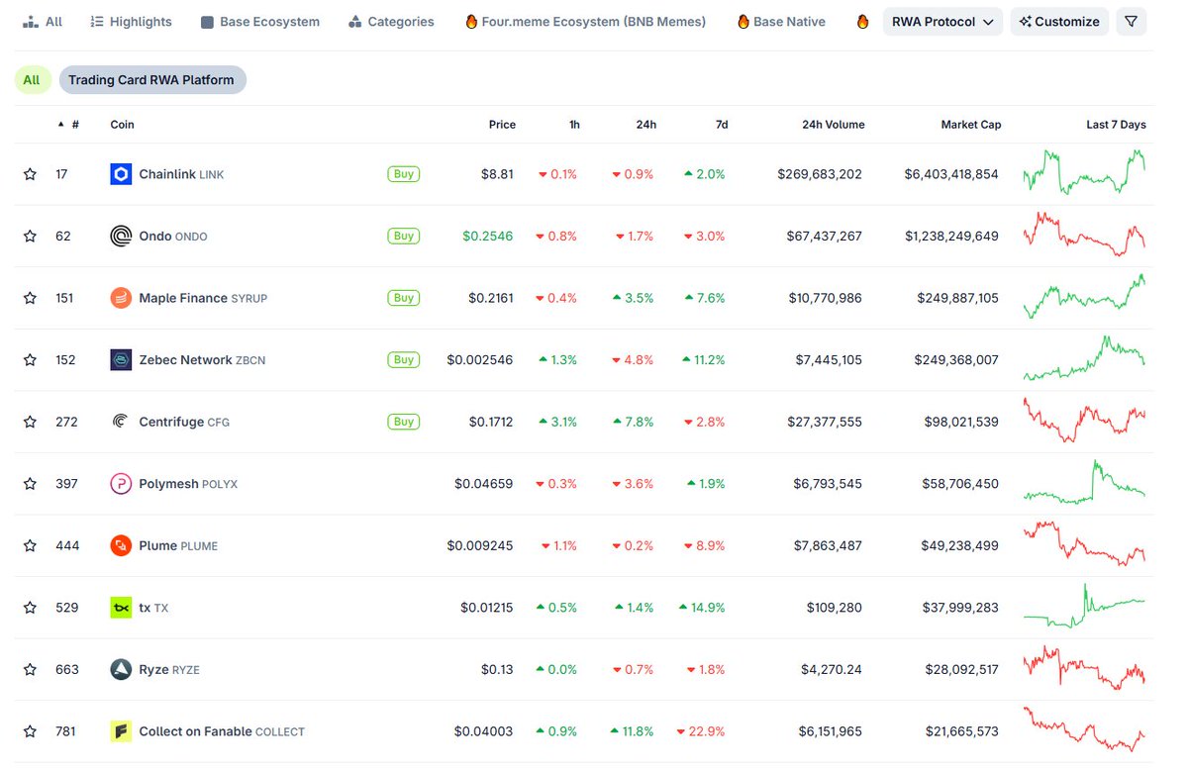Add Plume to favorites via star

tap(30, 545)
